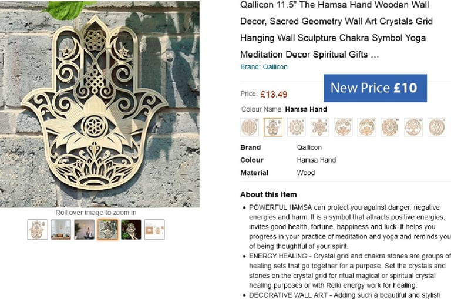Pick the Tree of Life design swatch
The height and width of the screenshot is (299, 451).
point(413,127)
